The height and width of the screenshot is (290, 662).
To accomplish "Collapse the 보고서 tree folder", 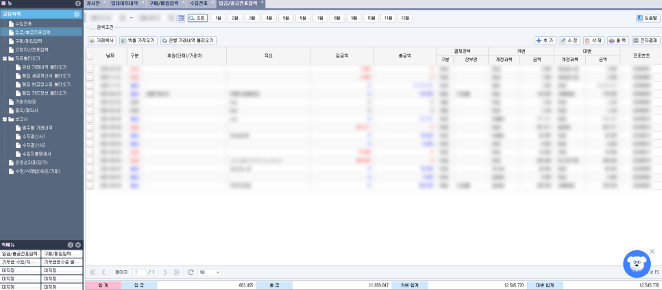I will [x=5, y=119].
